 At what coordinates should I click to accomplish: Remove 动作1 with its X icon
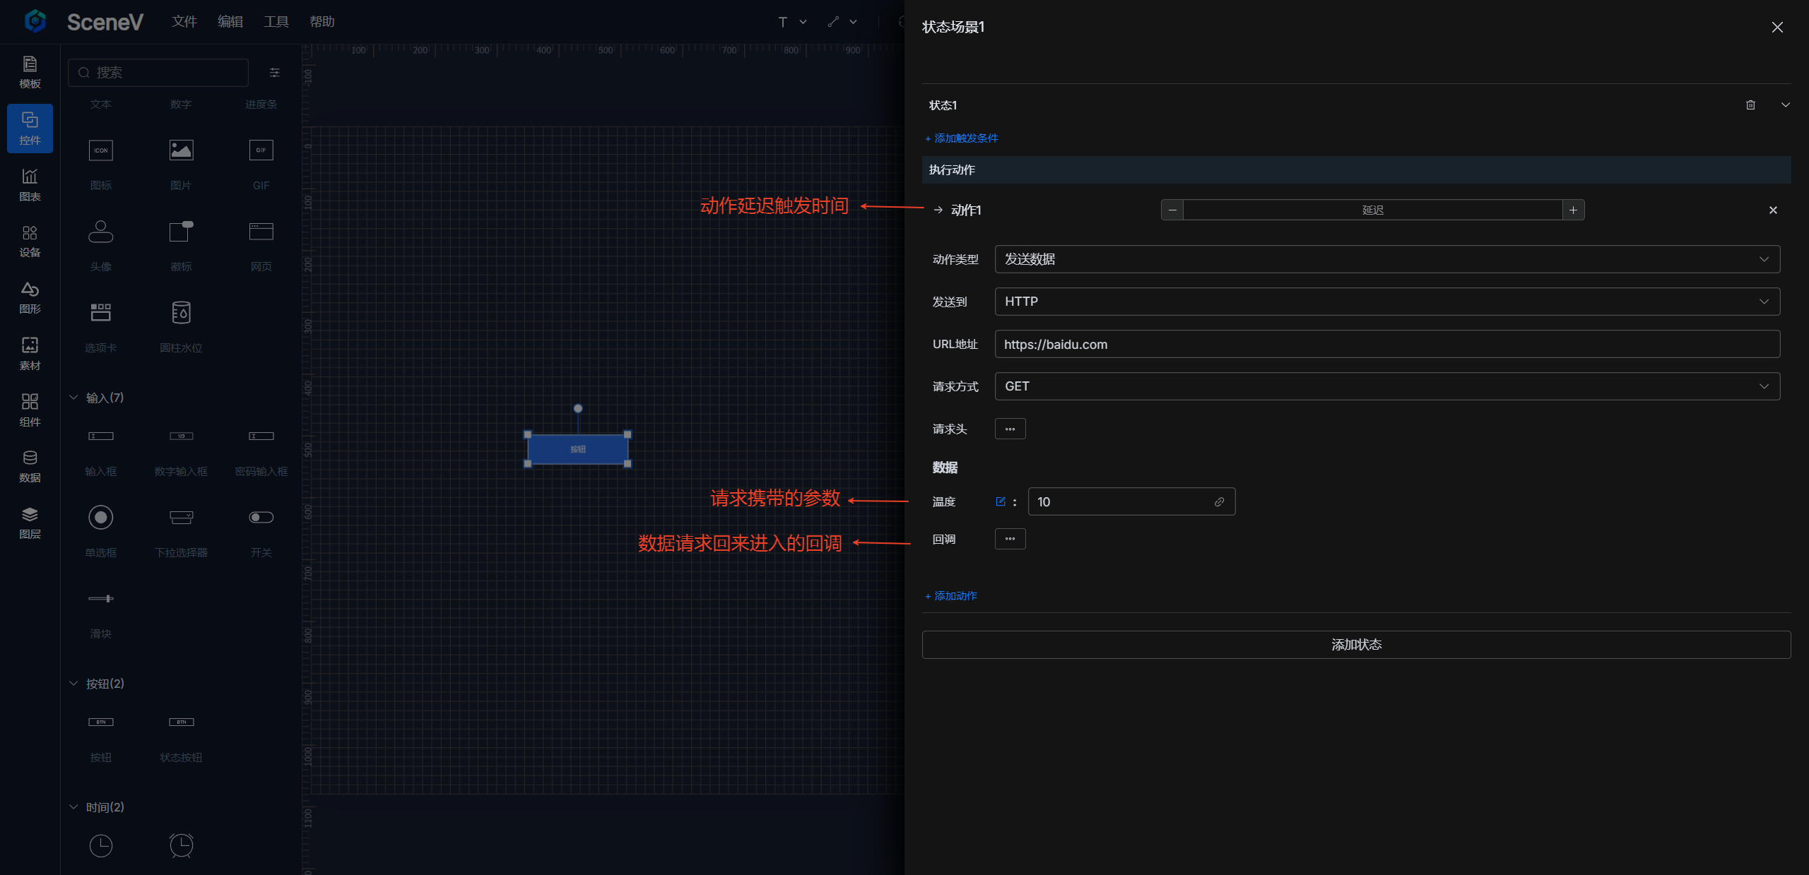coord(1772,210)
